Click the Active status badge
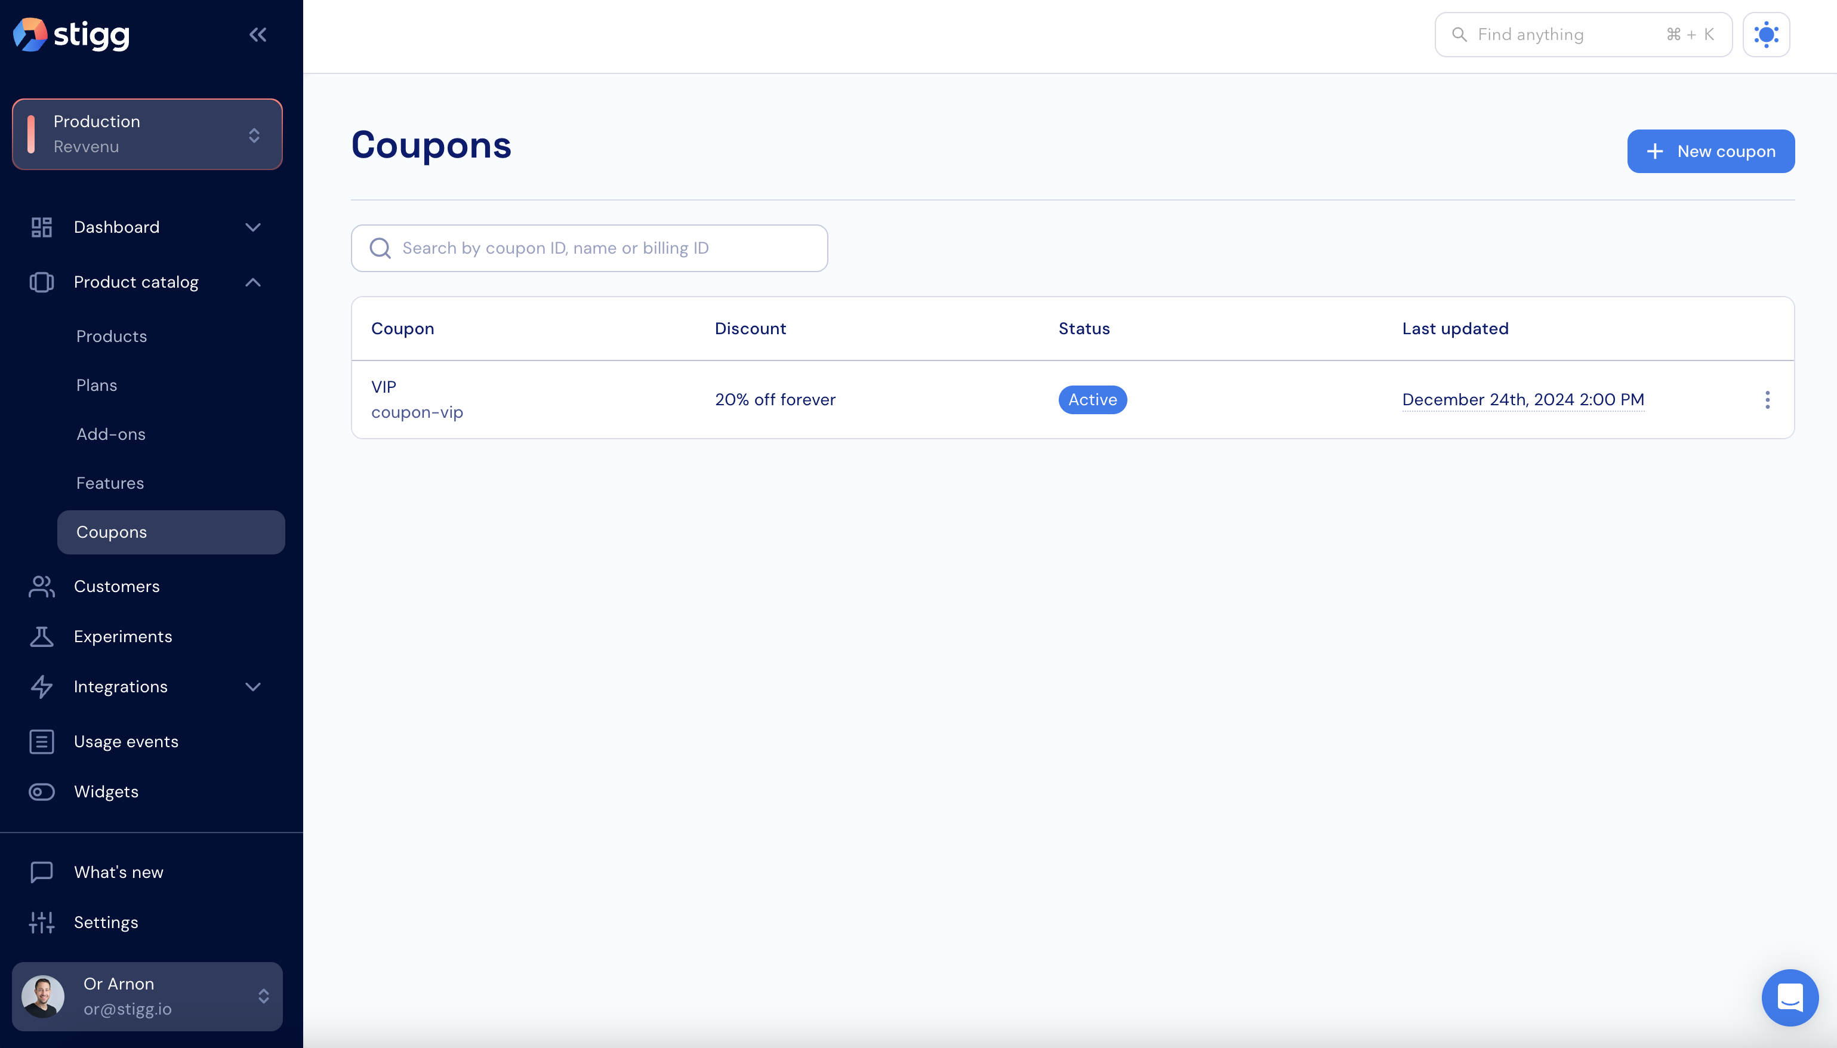 [1092, 399]
